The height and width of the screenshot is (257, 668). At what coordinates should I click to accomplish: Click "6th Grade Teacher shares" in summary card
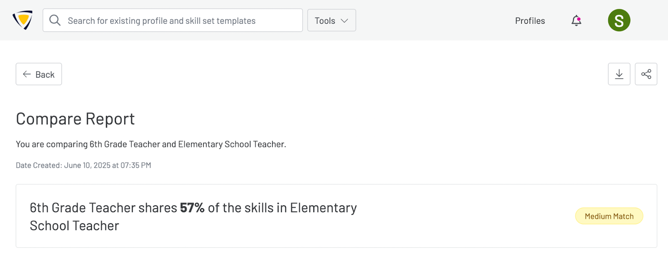[x=104, y=208]
